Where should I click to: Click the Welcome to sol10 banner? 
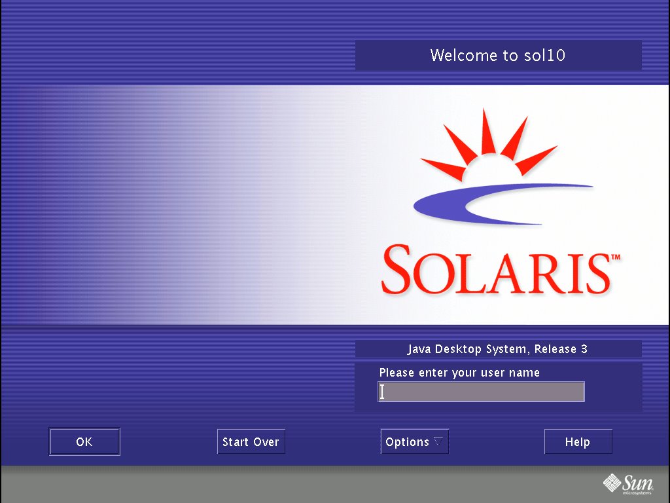click(x=498, y=55)
